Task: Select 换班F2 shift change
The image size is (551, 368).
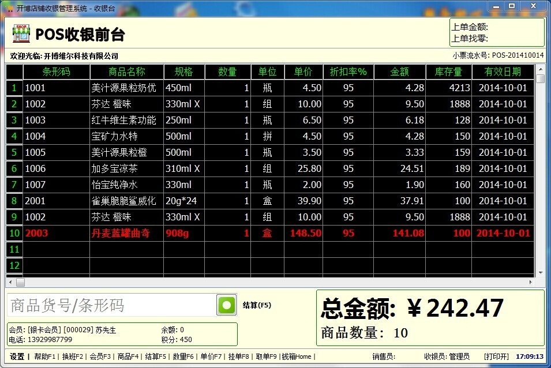Action: point(72,357)
